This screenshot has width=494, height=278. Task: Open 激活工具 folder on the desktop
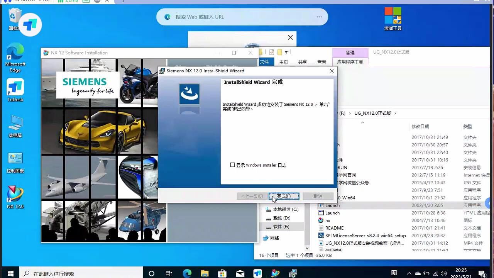[392, 19]
